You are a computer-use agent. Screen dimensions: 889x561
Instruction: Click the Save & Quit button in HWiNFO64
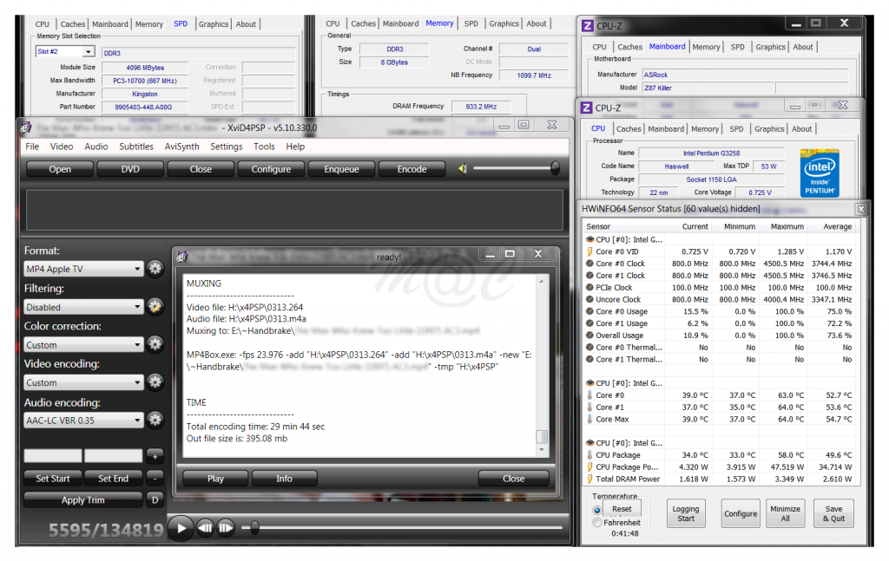click(x=833, y=514)
